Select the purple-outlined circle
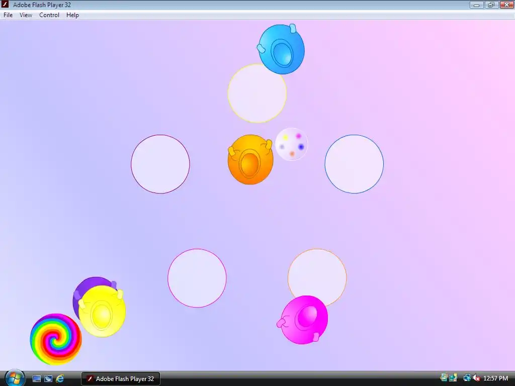This screenshot has height=386, width=515. pos(160,164)
